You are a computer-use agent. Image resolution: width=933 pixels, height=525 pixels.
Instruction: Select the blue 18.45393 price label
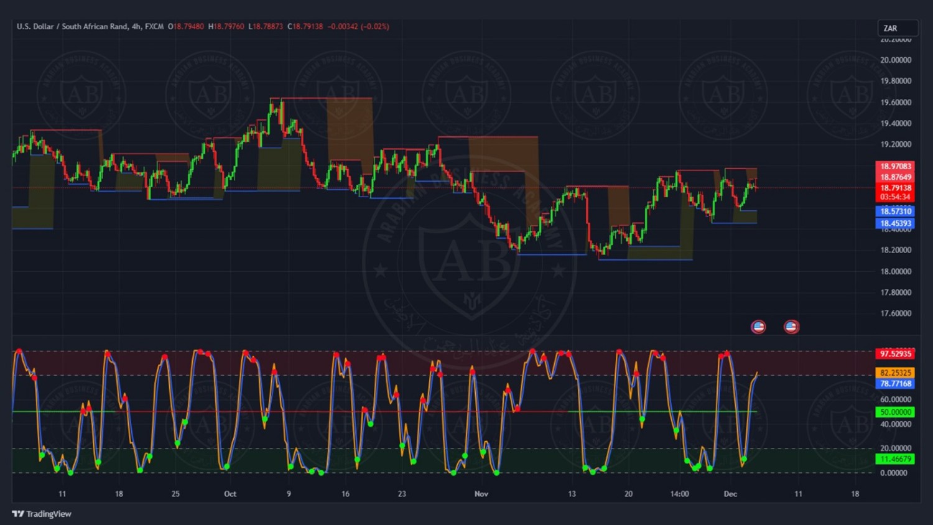[895, 223]
